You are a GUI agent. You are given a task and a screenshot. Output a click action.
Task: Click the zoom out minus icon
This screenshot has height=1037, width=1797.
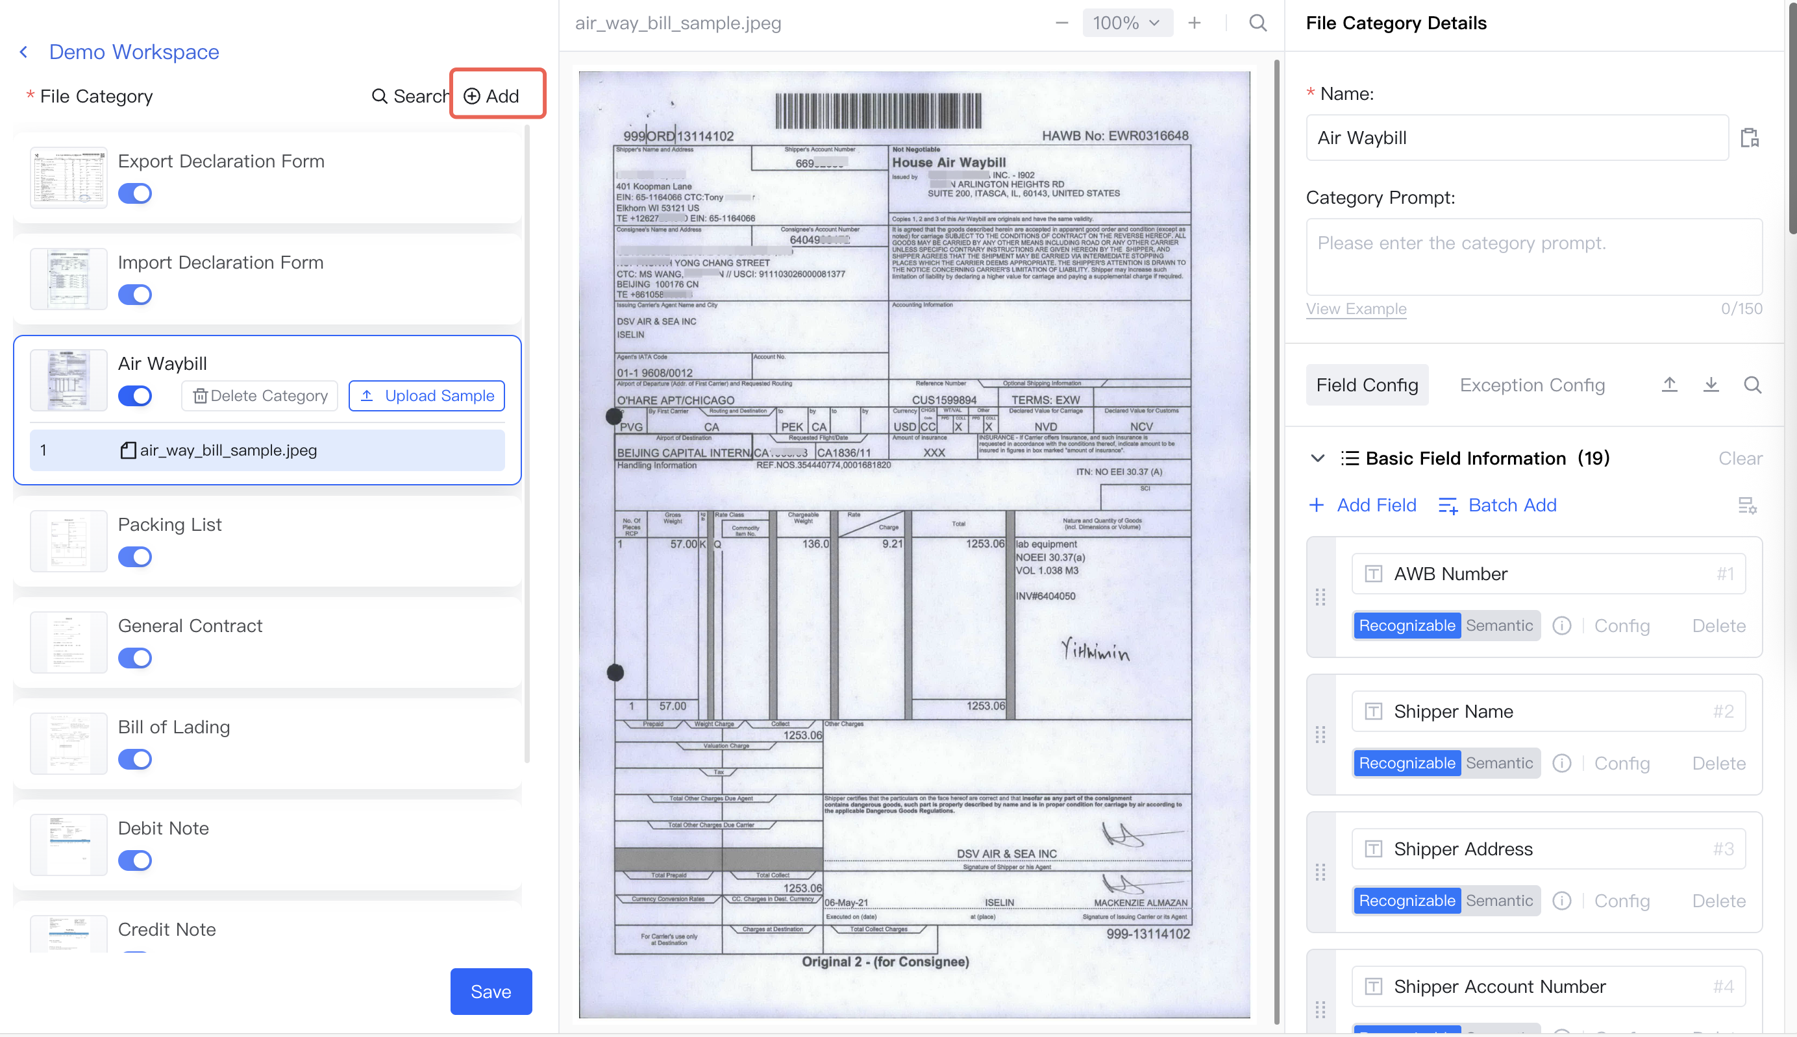1061,23
